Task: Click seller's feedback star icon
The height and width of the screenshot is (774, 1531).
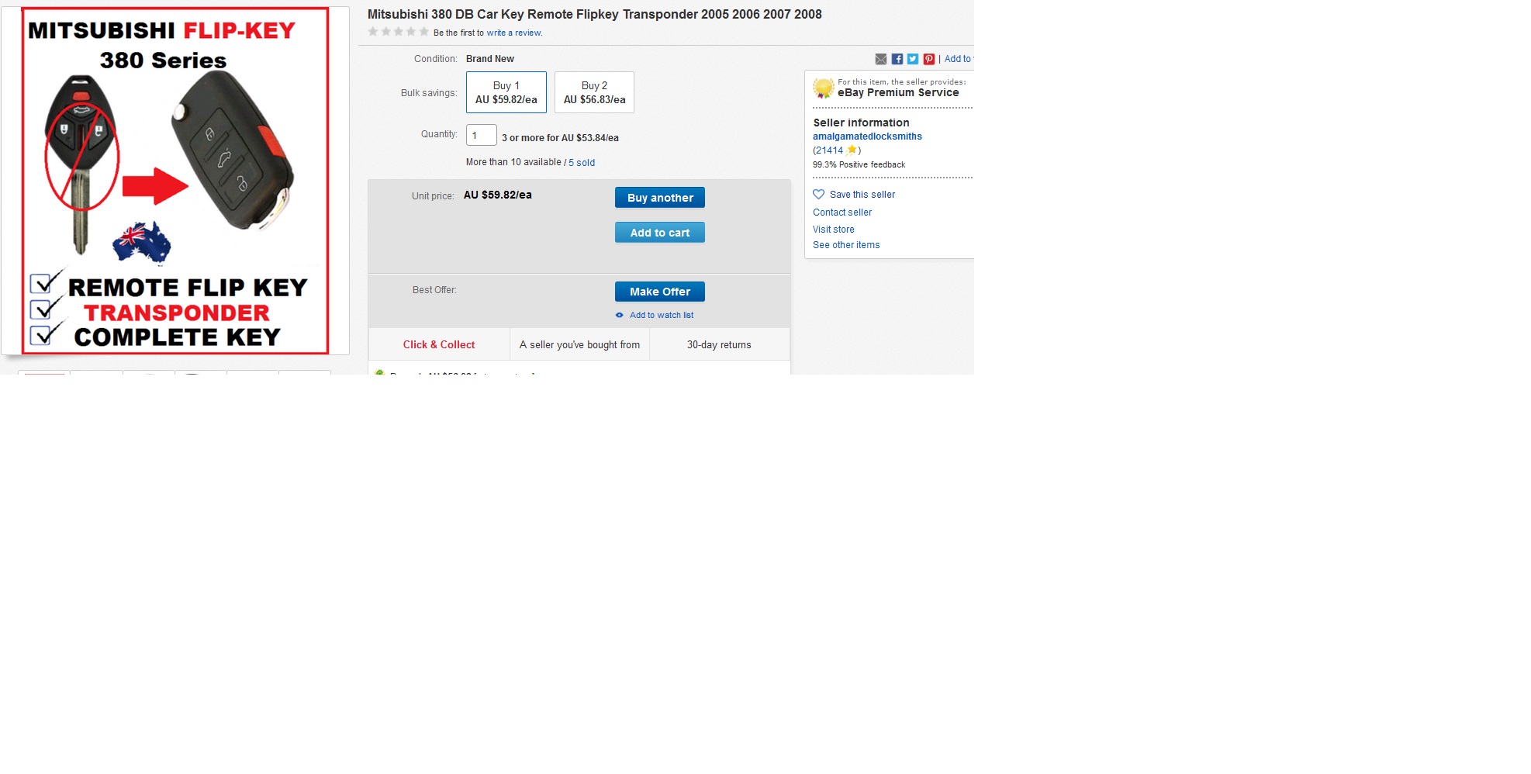Action: pos(852,150)
